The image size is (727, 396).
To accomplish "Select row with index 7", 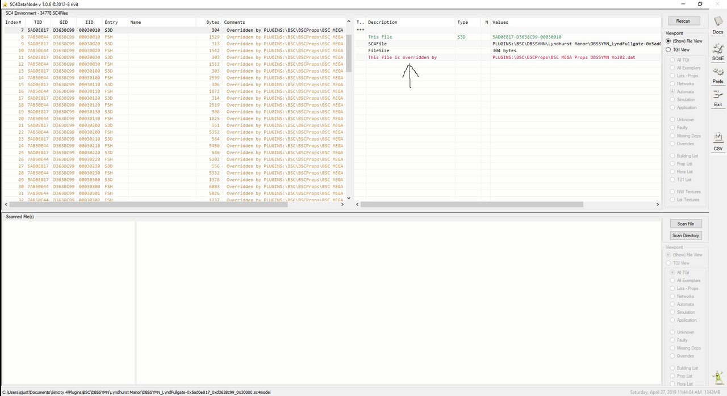I will [174, 30].
